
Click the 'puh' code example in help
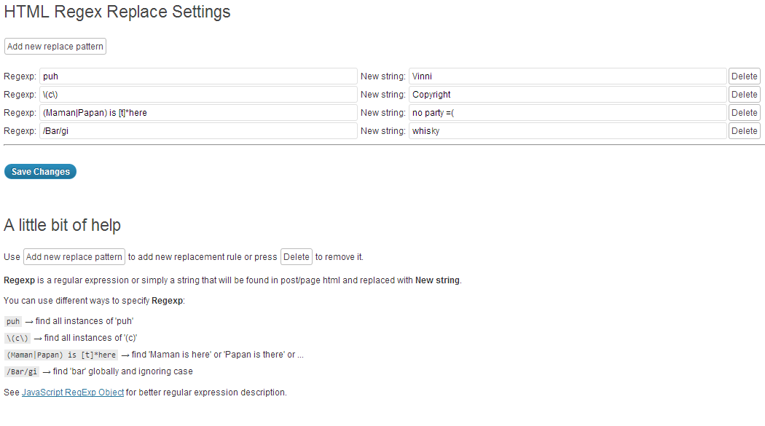[x=13, y=322]
